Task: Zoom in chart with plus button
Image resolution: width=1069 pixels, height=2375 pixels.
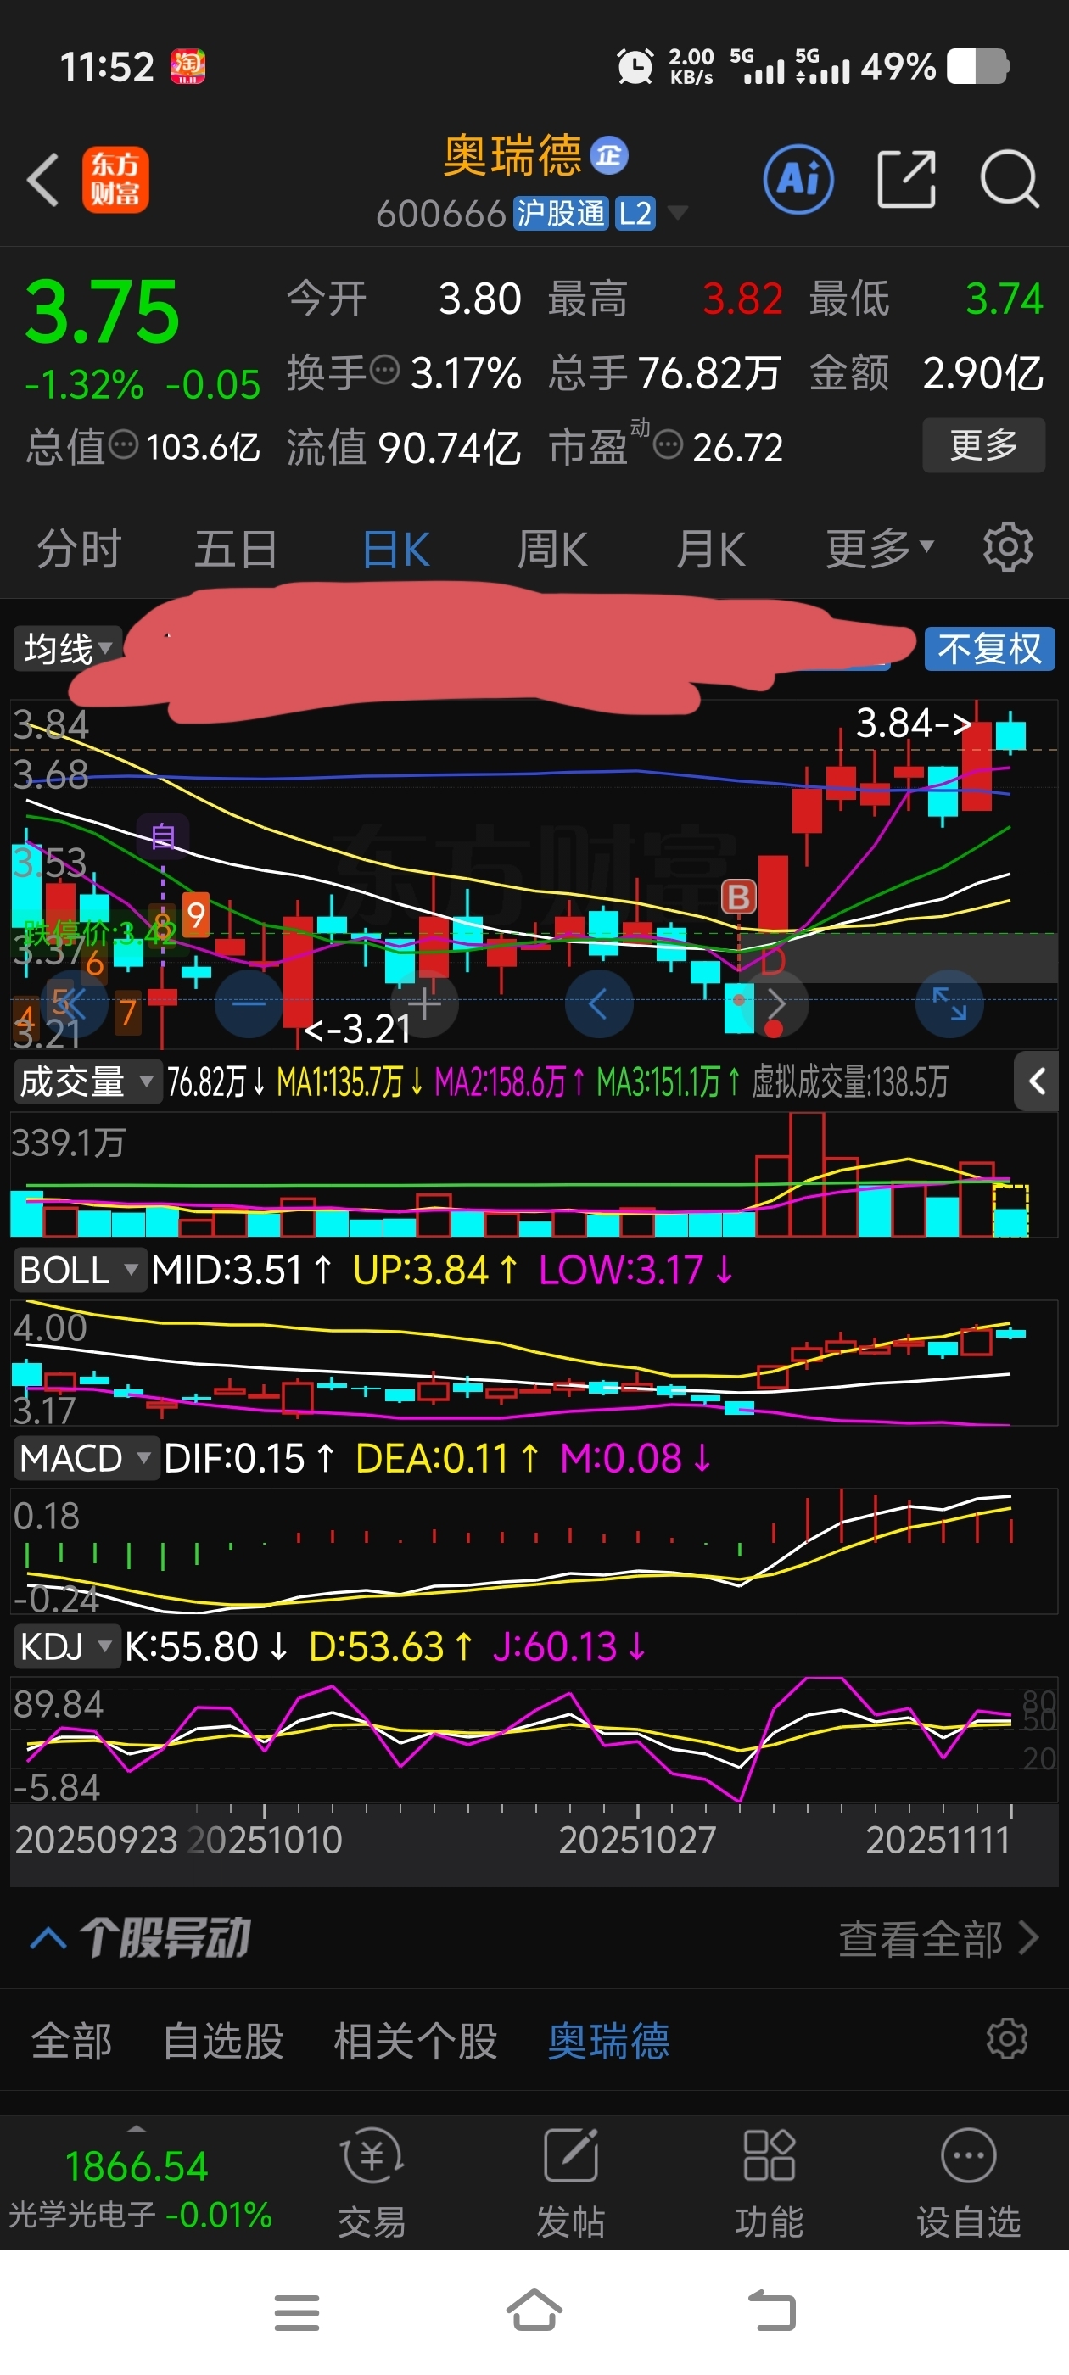Action: [x=424, y=1003]
